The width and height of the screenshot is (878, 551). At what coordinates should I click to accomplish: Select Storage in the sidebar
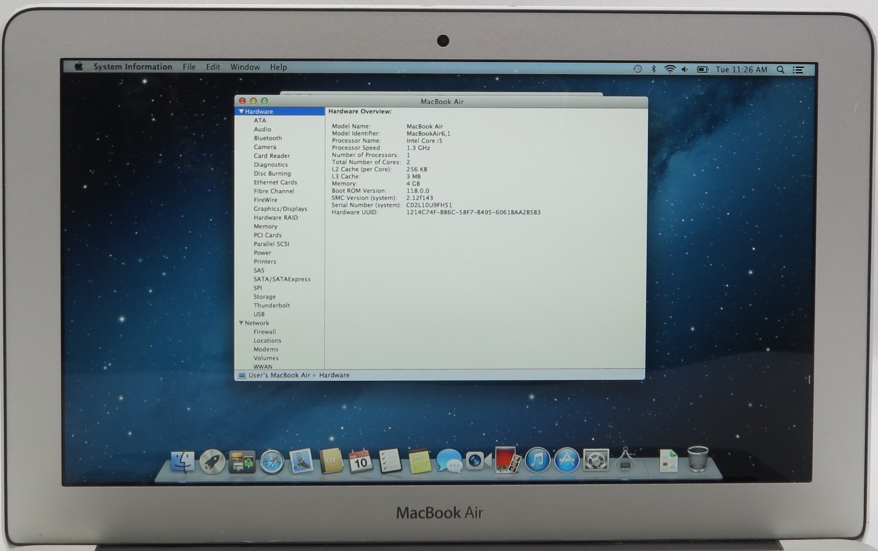click(x=264, y=296)
